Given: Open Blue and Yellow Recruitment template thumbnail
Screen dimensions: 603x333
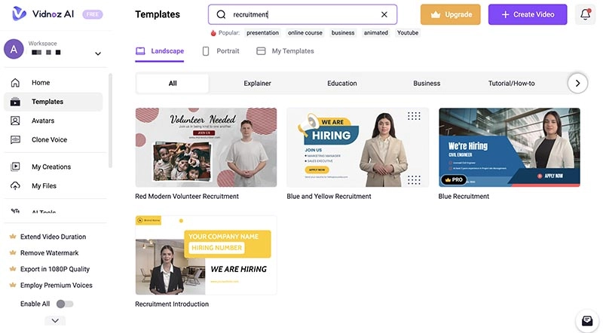Looking at the screenshot, I should pos(357,147).
